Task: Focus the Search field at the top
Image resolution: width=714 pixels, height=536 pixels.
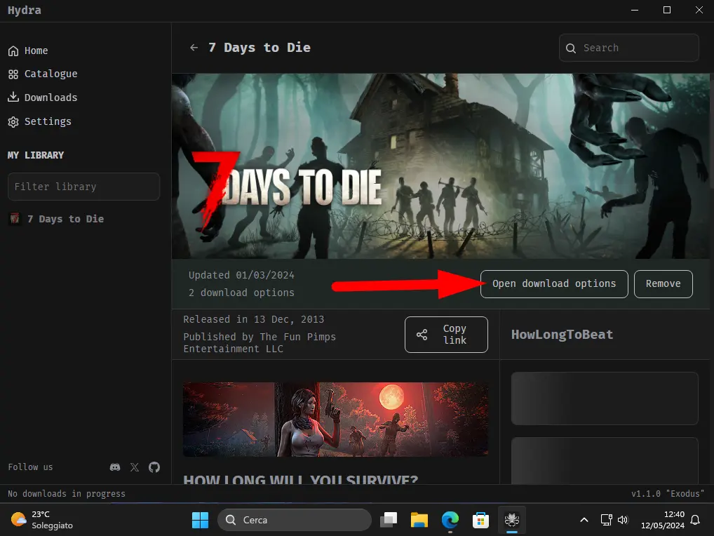Action: (x=629, y=48)
